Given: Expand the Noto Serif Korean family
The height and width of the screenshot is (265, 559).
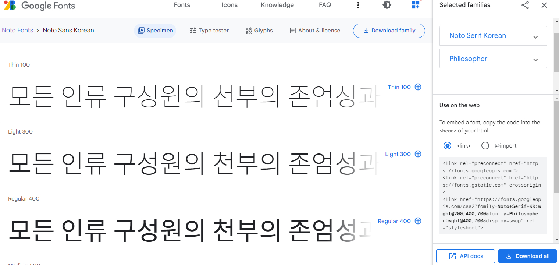Looking at the screenshot, I should (x=493, y=36).
